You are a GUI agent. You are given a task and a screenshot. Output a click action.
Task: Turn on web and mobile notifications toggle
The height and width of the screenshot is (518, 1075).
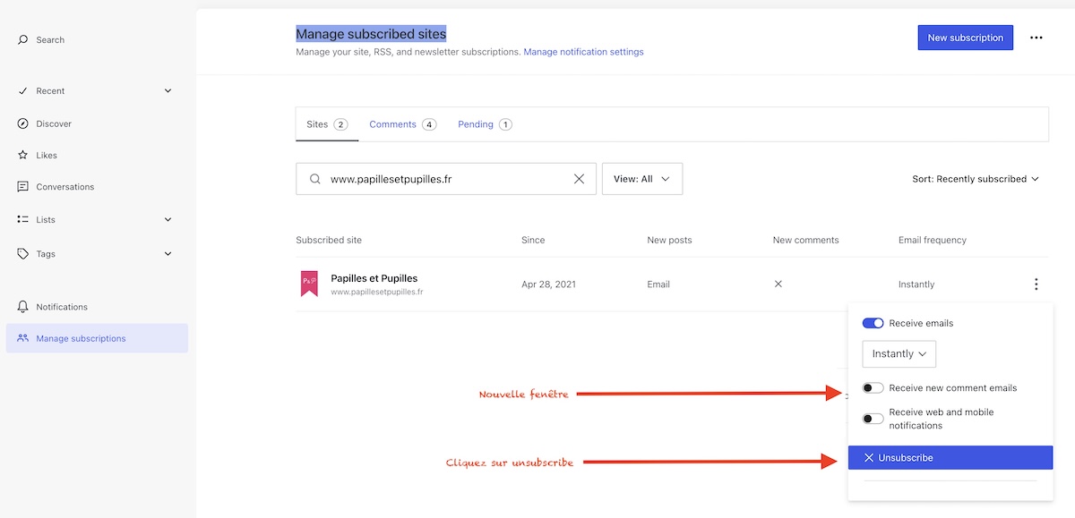click(x=873, y=419)
